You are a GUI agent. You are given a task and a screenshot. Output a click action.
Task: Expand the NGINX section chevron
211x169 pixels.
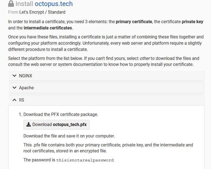(x=14, y=76)
